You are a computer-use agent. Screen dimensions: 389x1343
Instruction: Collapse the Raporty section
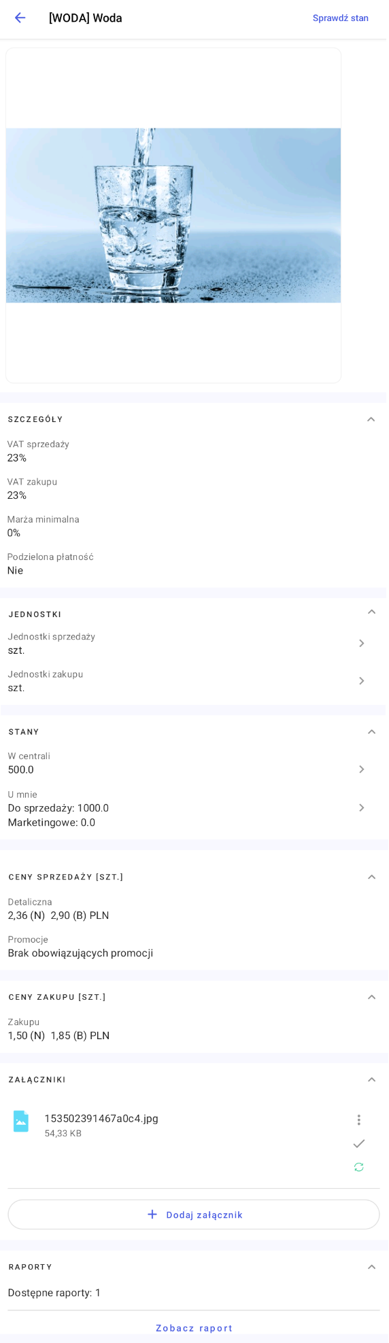(372, 1267)
